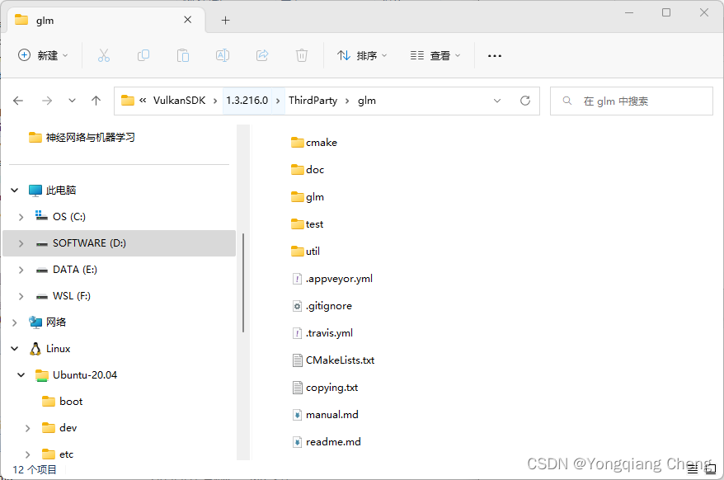Select the readme.md file
The width and height of the screenshot is (724, 480).
(327, 442)
